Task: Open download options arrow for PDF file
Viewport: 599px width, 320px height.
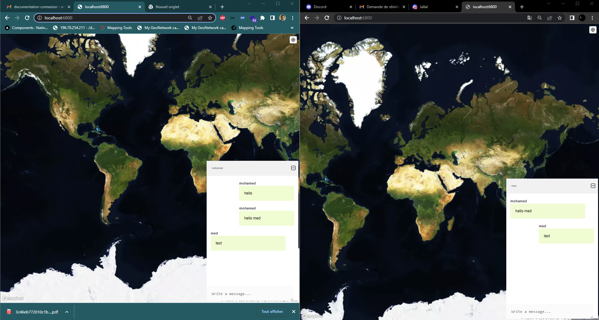Action: coord(67,312)
